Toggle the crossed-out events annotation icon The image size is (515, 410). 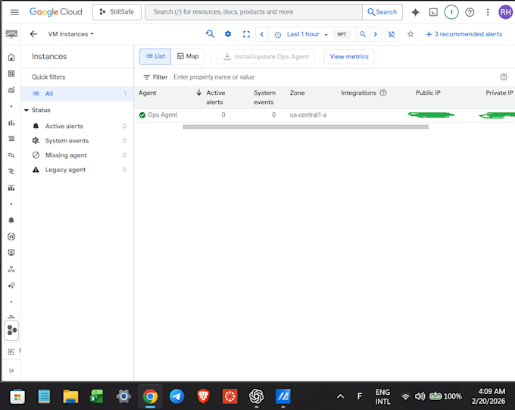392,34
